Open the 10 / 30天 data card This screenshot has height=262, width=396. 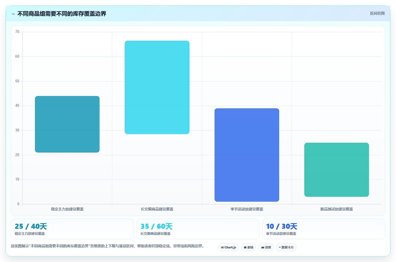click(x=324, y=229)
